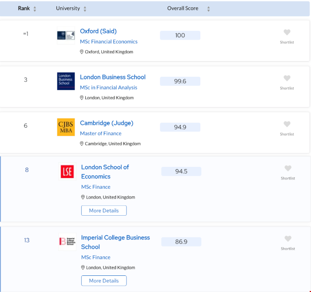The image size is (311, 292).
Task: Shortlist Cambridge (Judge) using heart icon
Action: (x=287, y=124)
